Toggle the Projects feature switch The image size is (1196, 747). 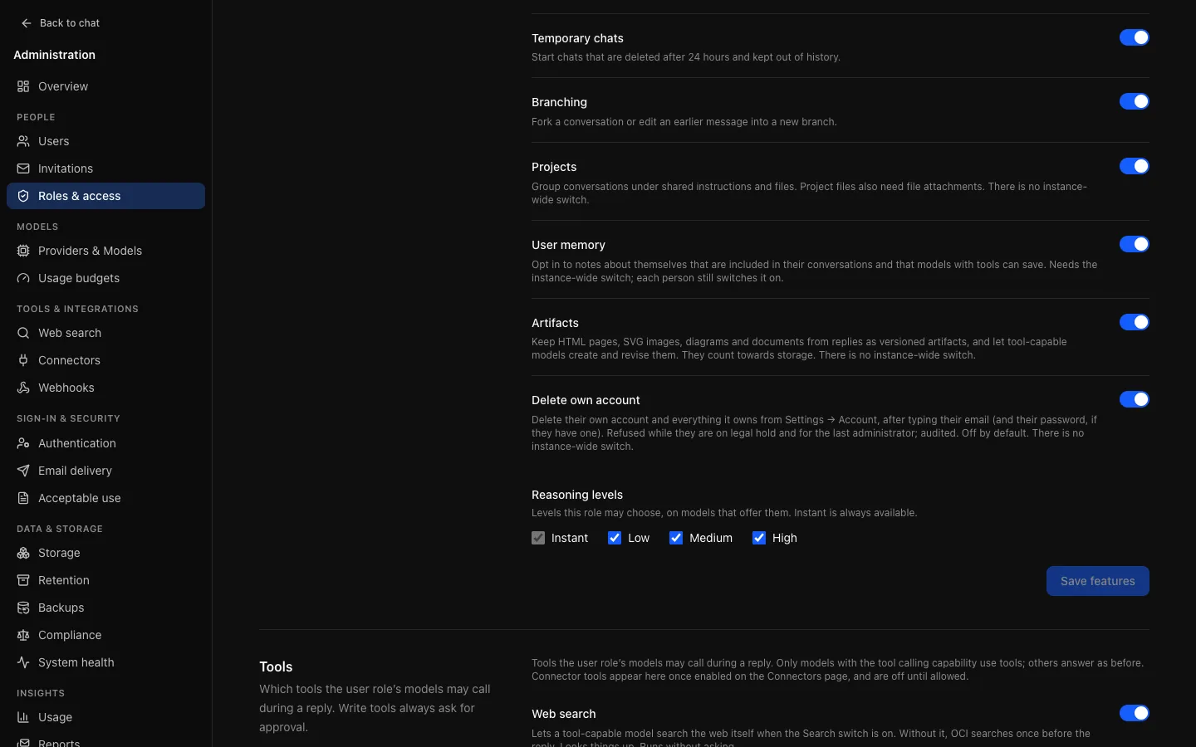tap(1134, 166)
